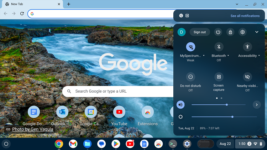Viewport: 267px width, 150px height.
Task: Launch the Files app in shelf
Action: pyautogui.click(x=87, y=144)
